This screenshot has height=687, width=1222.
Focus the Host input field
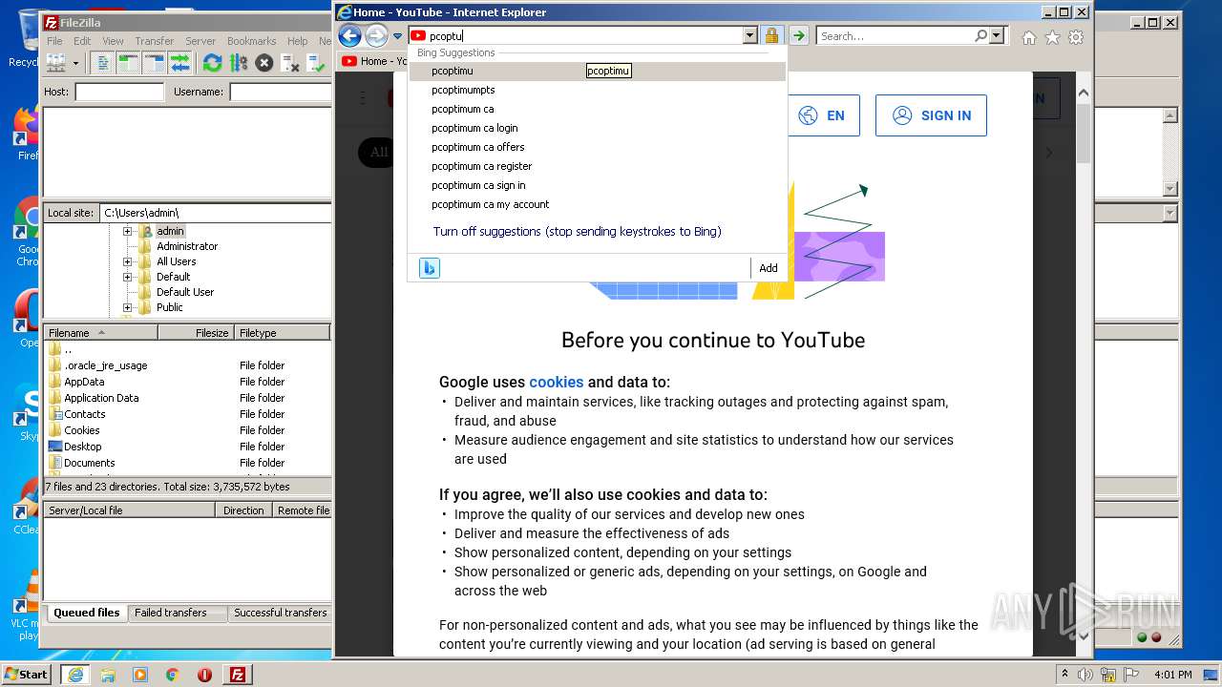pyautogui.click(x=119, y=92)
